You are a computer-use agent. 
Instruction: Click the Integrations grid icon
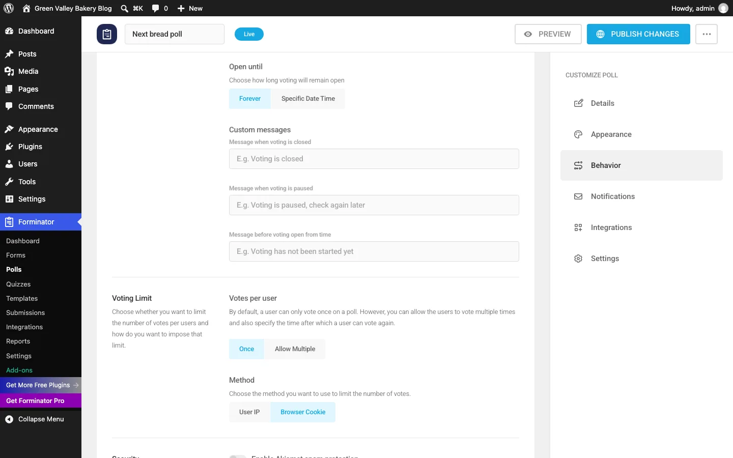click(578, 227)
